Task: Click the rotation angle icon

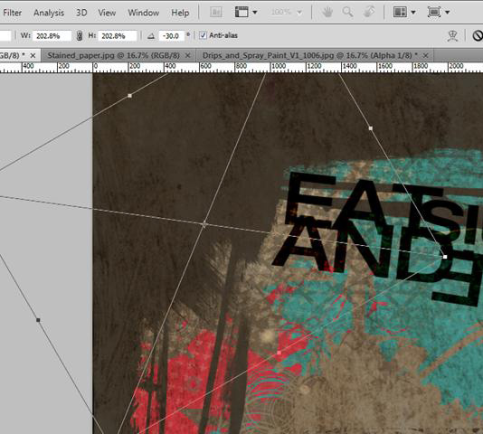Action: point(151,36)
